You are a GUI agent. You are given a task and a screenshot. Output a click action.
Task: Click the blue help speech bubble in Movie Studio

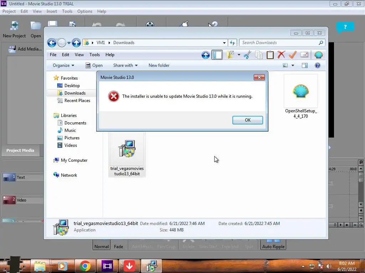345,27
